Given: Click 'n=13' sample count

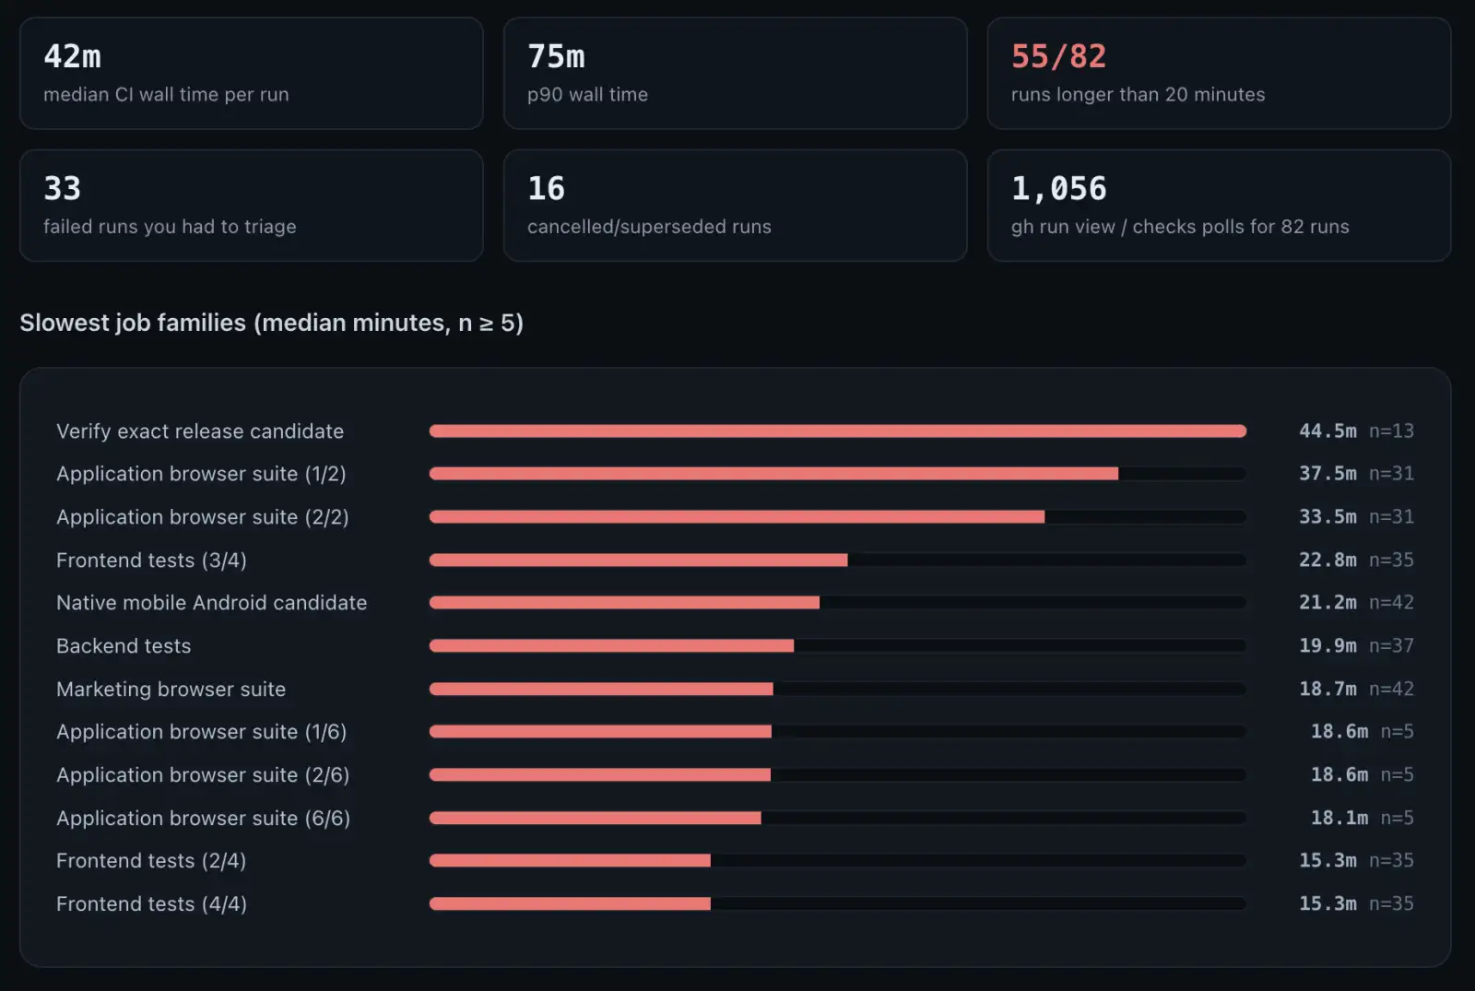Looking at the screenshot, I should 1391,431.
